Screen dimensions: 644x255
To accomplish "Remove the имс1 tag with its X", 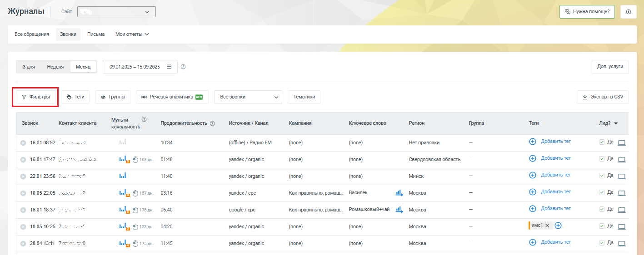I will pos(547,226).
